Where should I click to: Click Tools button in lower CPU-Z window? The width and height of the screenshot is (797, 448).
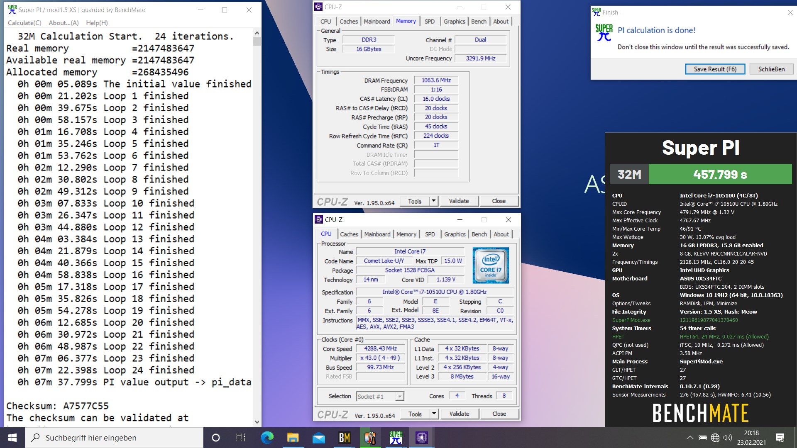(x=415, y=414)
